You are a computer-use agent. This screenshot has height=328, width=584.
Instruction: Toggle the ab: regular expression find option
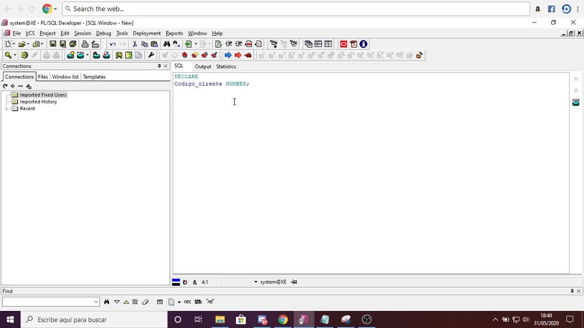[198, 302]
